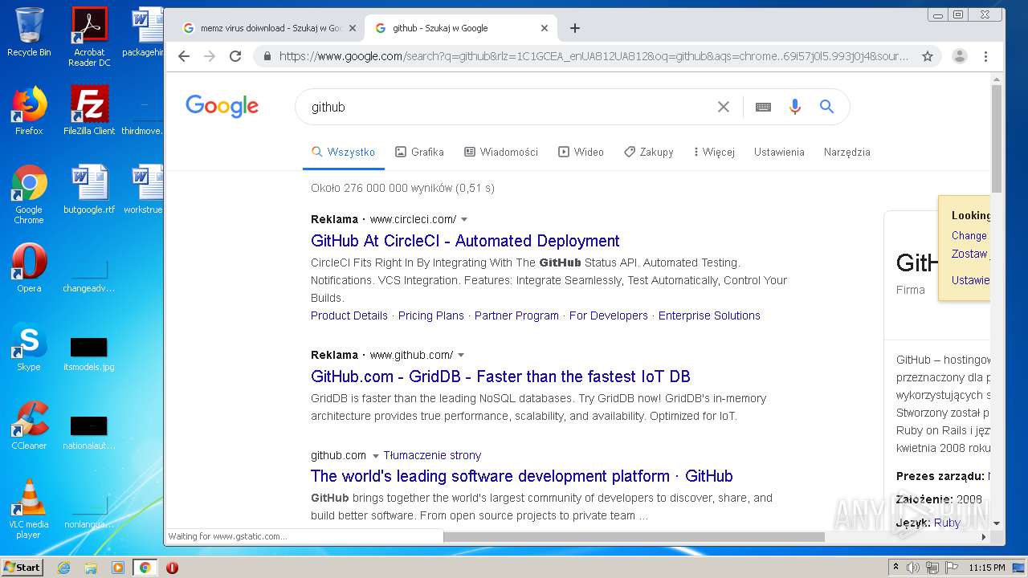Show hidden tray icons arrow in the taskbar
The height and width of the screenshot is (578, 1028).
tap(895, 568)
